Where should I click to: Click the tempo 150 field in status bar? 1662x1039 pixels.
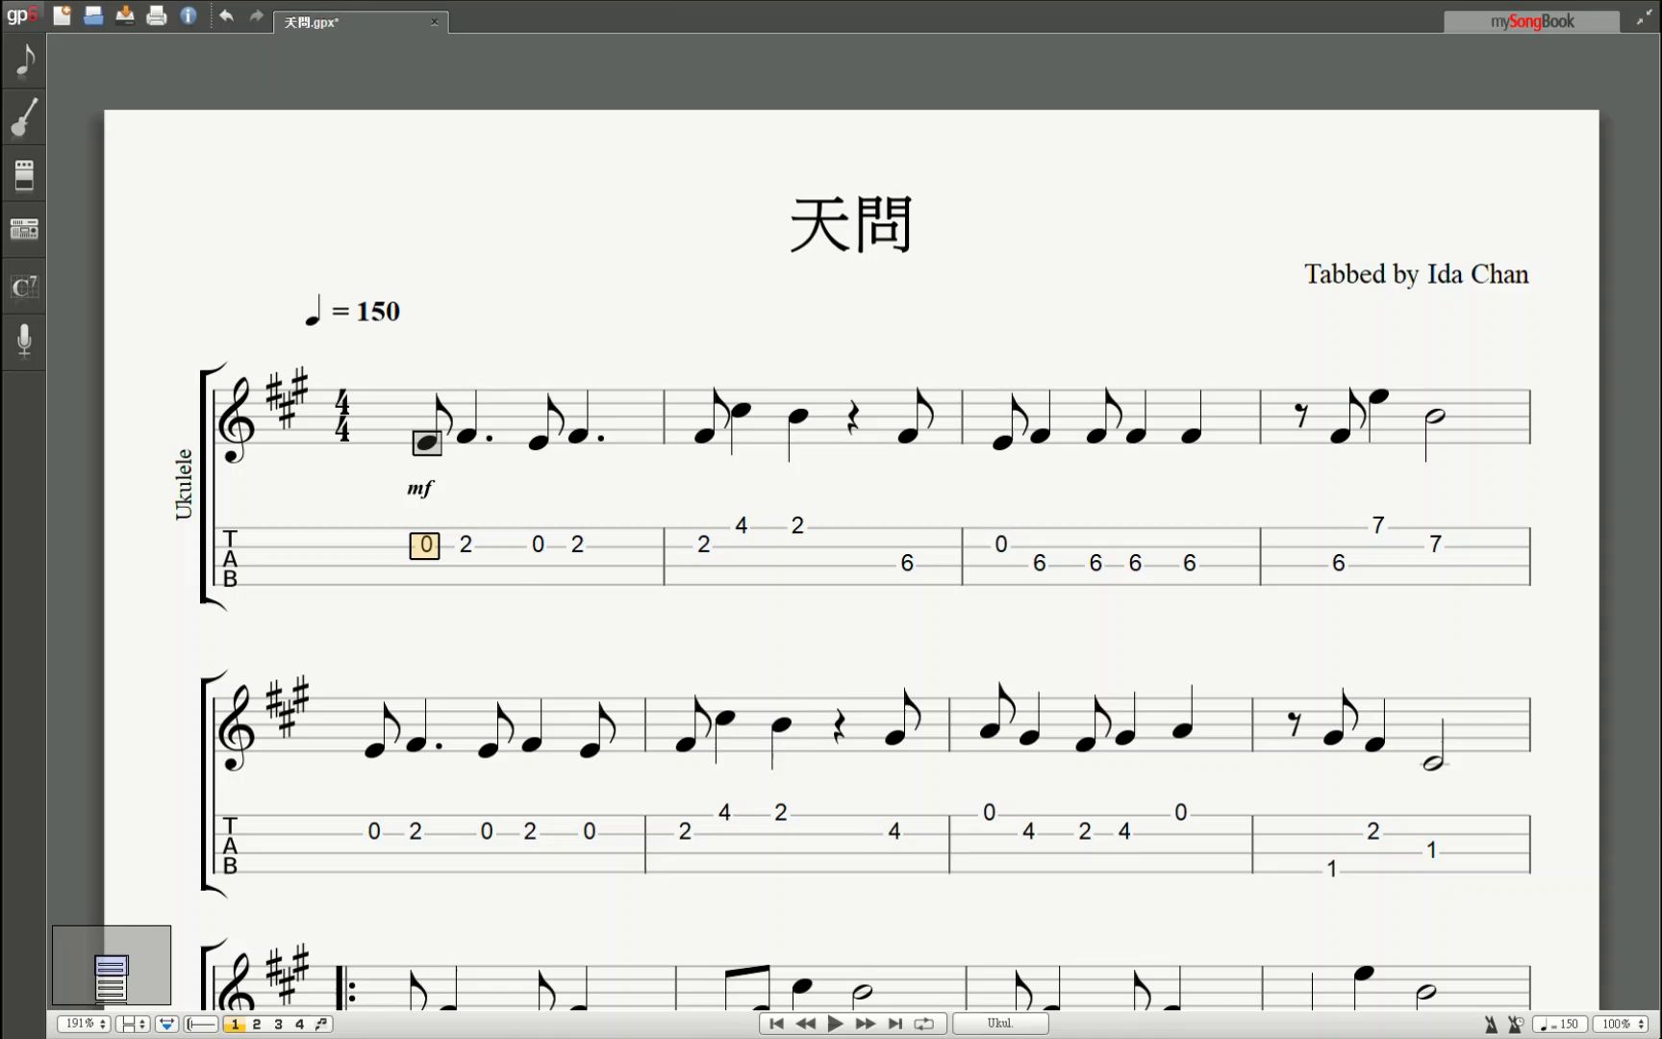1559,1025
